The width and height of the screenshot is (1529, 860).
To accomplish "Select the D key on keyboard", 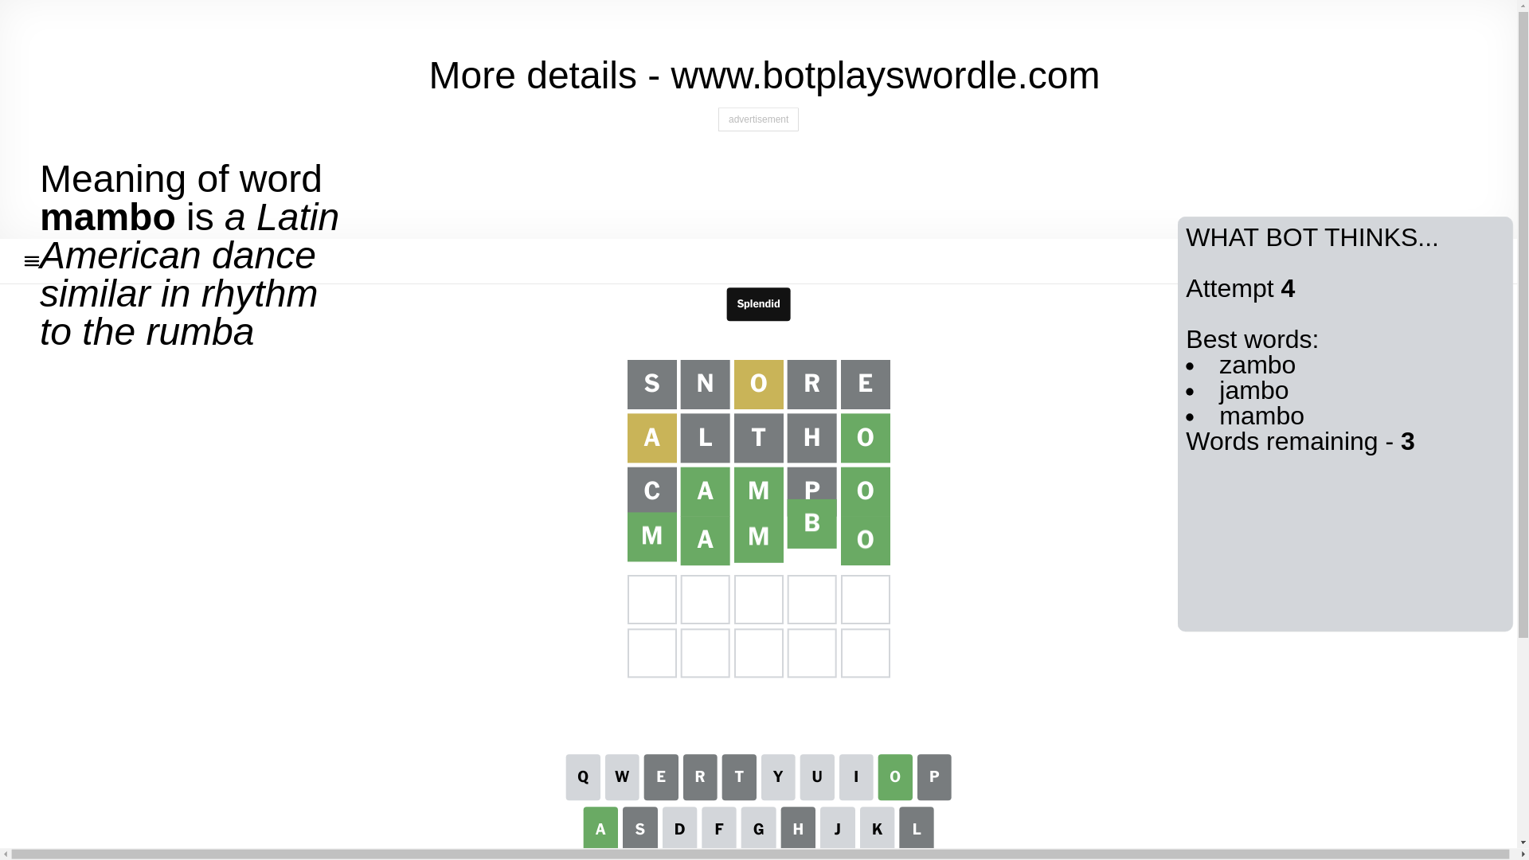I will 679,828.
